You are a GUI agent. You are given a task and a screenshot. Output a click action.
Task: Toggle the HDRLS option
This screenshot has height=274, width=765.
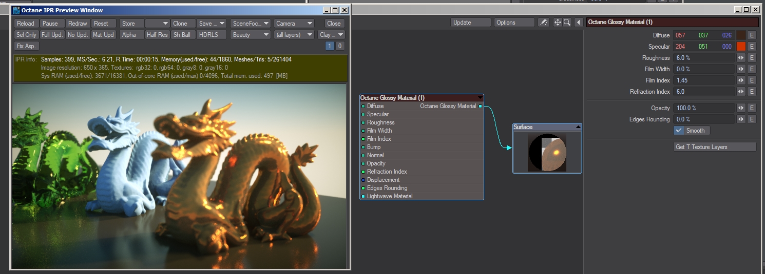click(x=212, y=35)
